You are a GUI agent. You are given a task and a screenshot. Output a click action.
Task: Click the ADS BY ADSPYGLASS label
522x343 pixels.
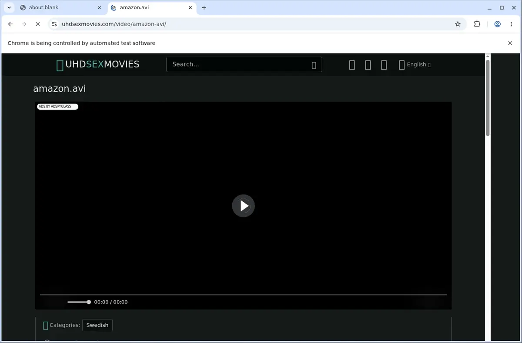[57, 106]
